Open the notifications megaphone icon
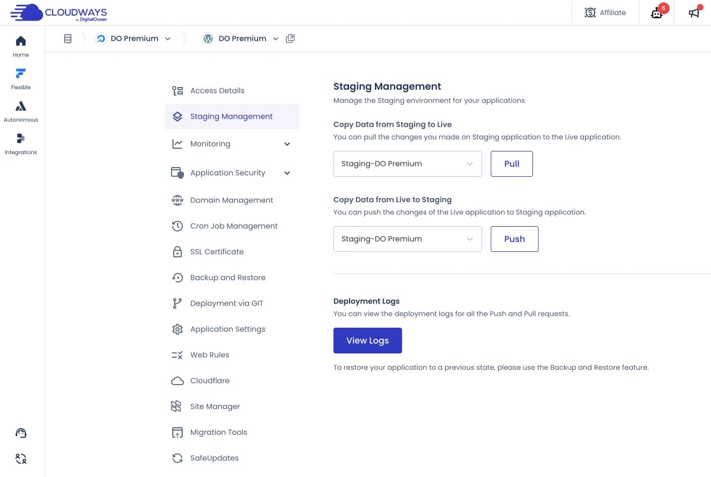711x477 pixels. (x=693, y=12)
